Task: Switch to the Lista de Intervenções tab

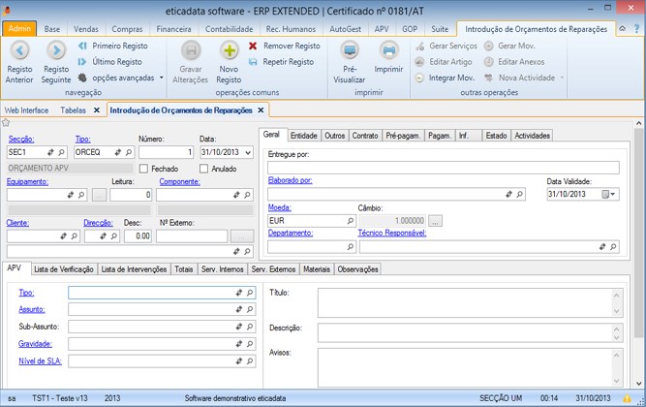Action: pyautogui.click(x=134, y=268)
